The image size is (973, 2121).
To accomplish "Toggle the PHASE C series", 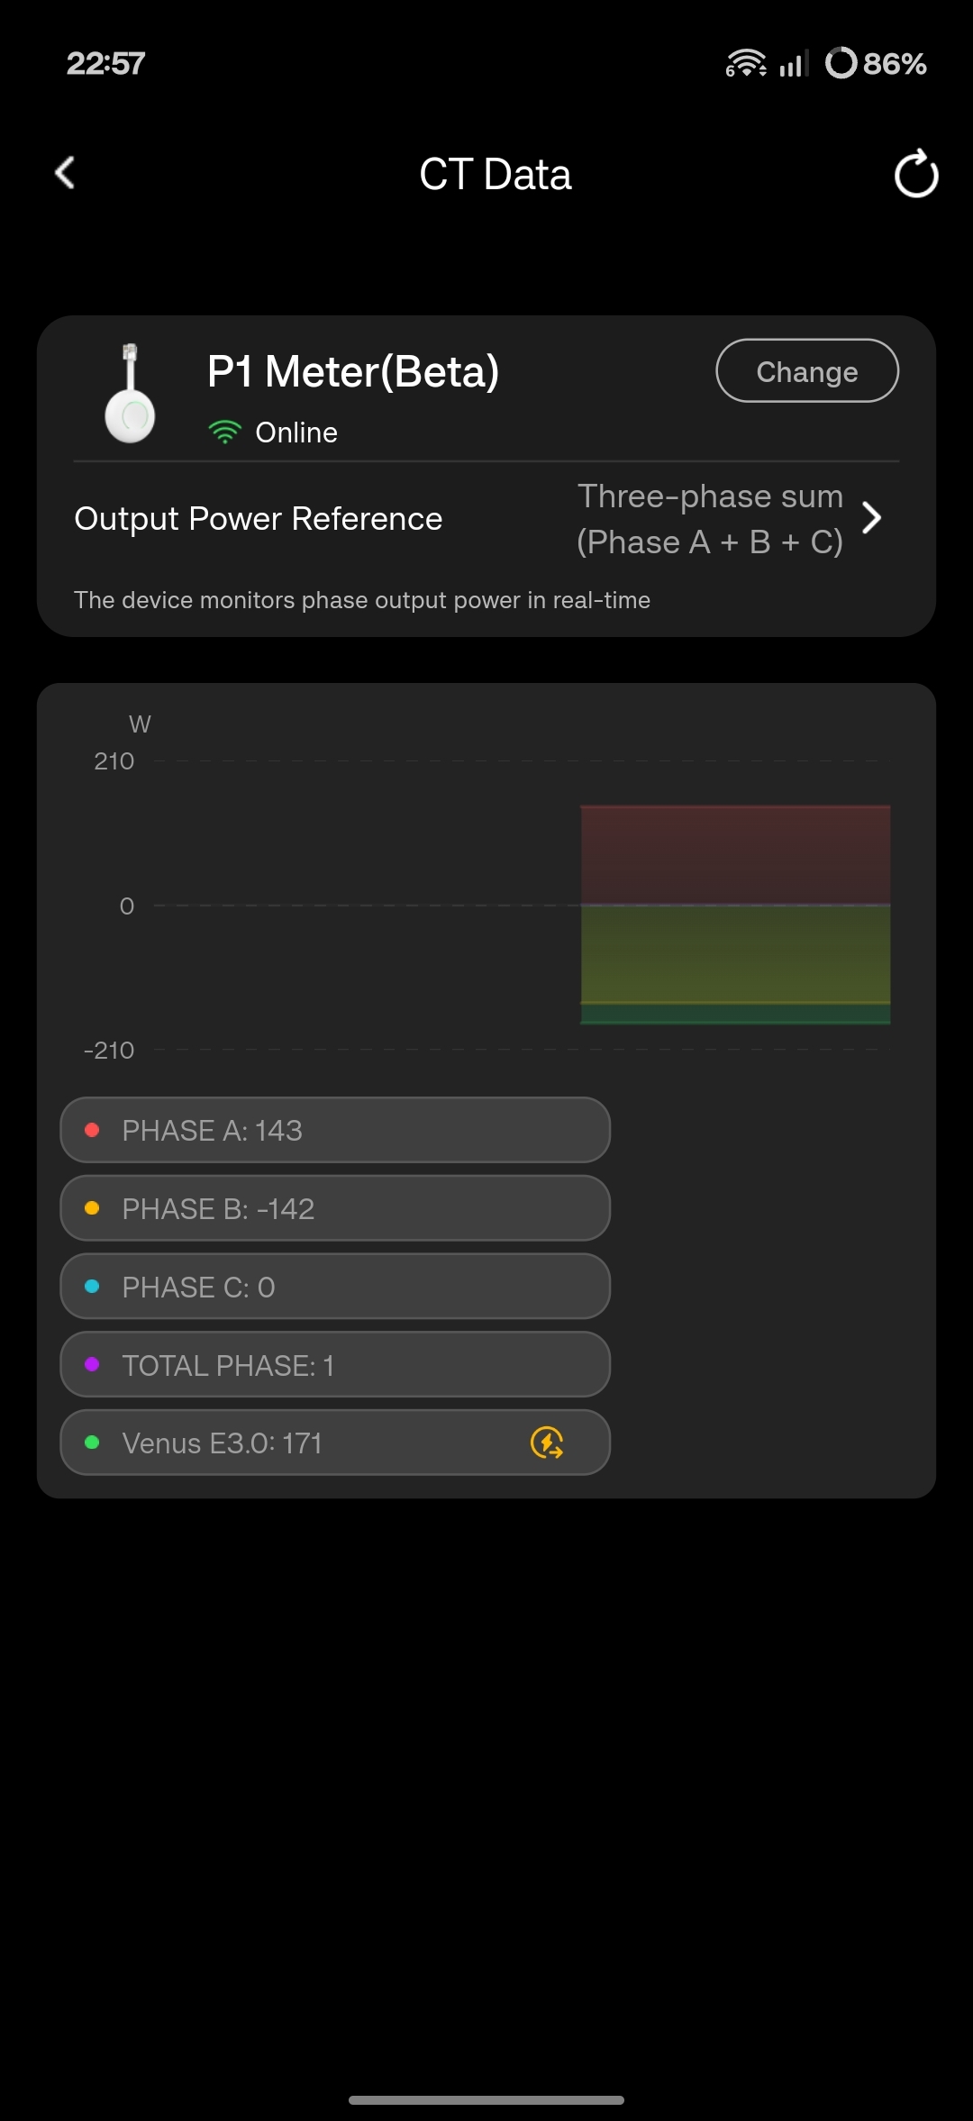I will point(334,1287).
